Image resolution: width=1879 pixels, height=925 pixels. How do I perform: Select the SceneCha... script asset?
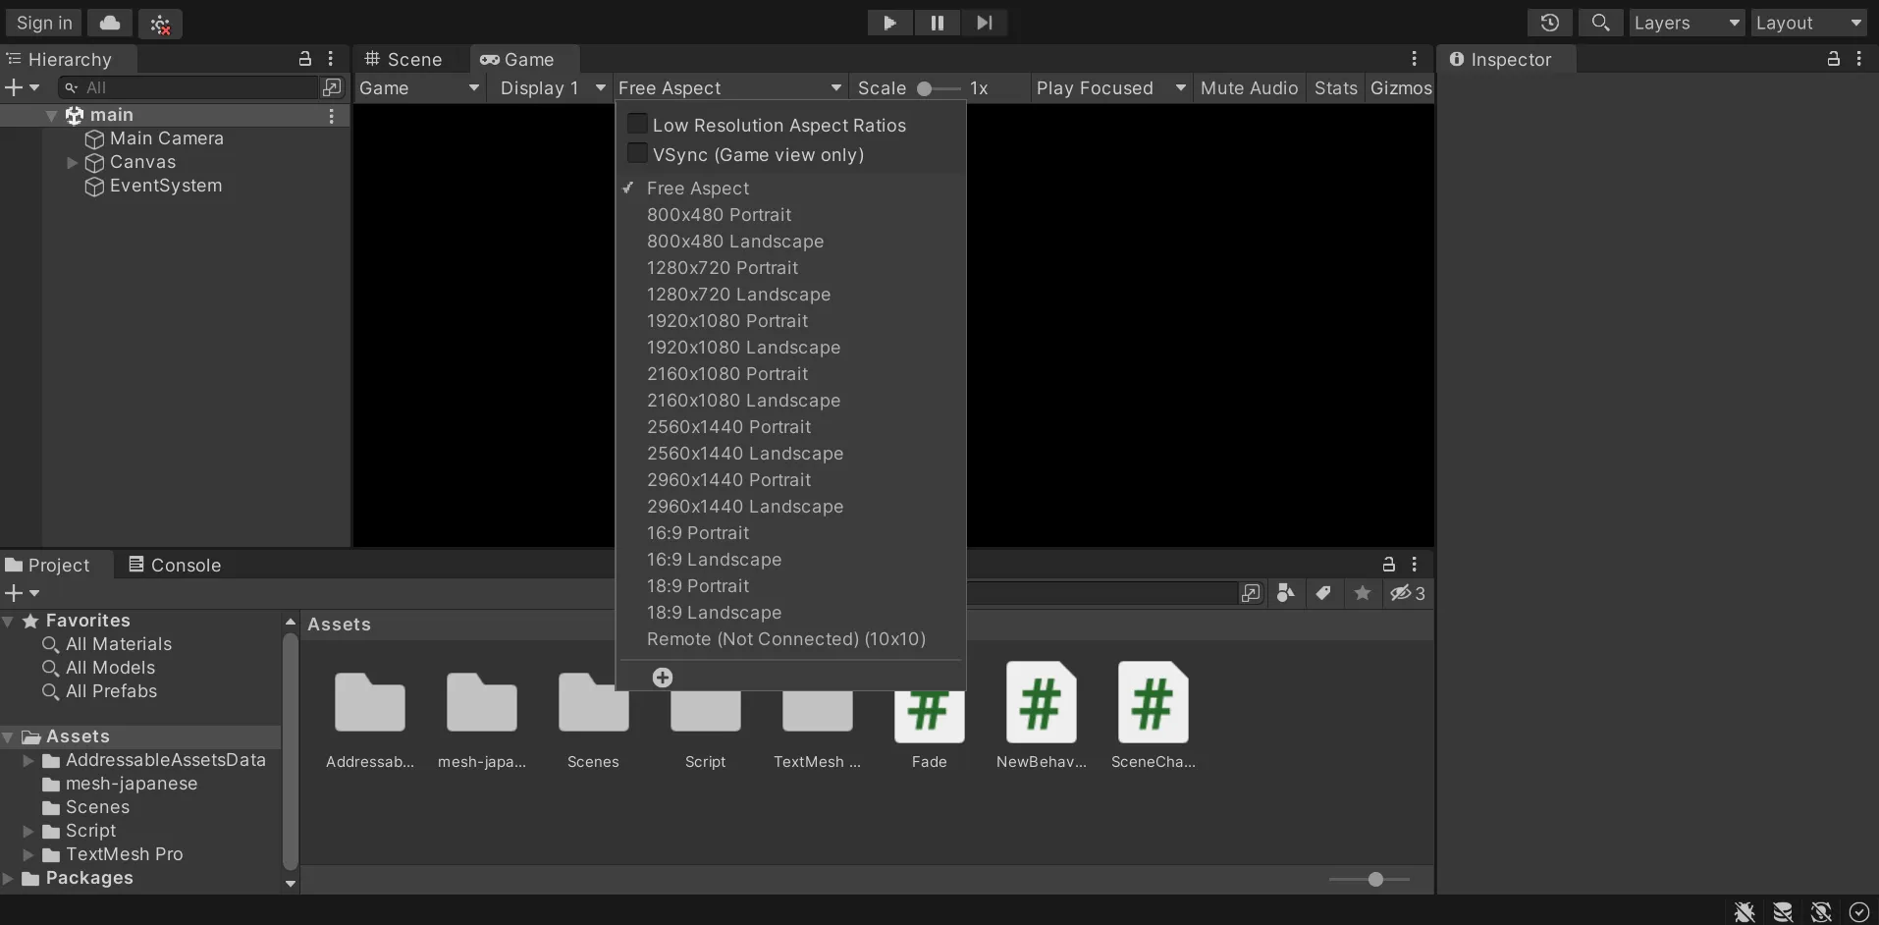[x=1153, y=715]
